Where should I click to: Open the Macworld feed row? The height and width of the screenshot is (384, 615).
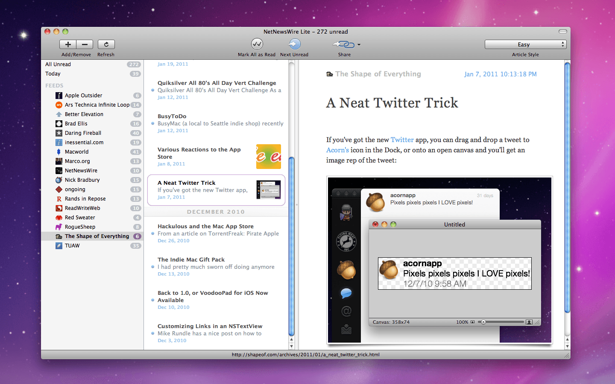pos(92,152)
